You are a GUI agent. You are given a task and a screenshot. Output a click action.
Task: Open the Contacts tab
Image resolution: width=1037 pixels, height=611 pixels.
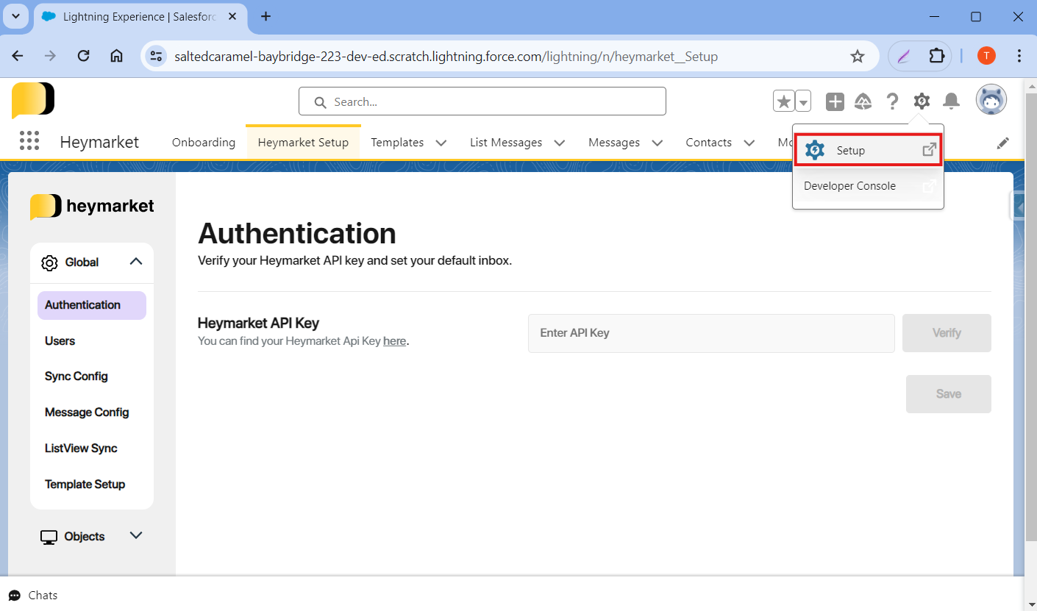click(709, 143)
